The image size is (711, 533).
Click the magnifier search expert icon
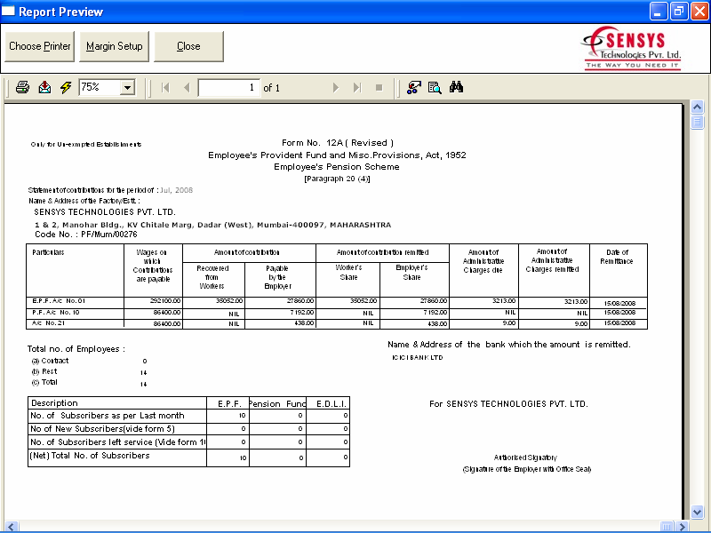click(435, 87)
